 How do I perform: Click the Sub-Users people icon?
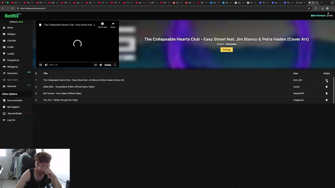pos(4,80)
